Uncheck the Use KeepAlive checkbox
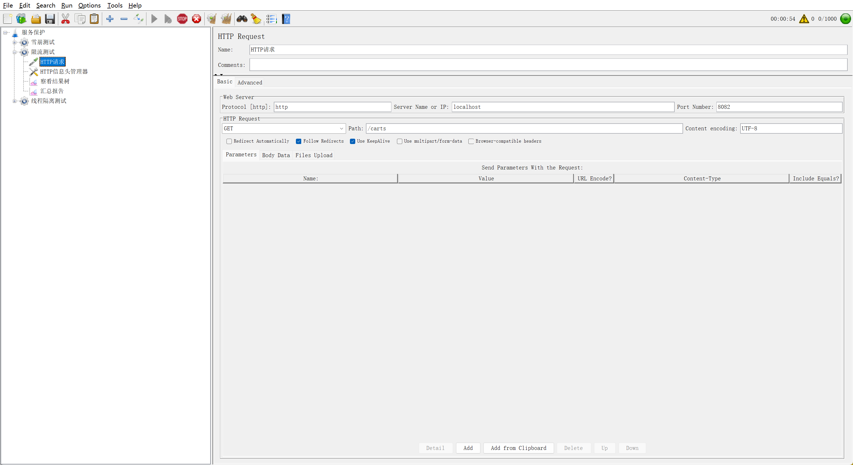Viewport: 853px width, 465px height. click(x=352, y=141)
